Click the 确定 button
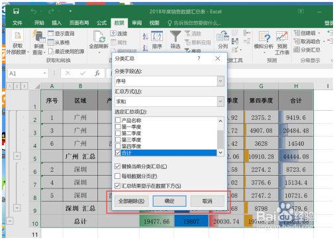The width and height of the screenshot is (335, 240). (169, 201)
